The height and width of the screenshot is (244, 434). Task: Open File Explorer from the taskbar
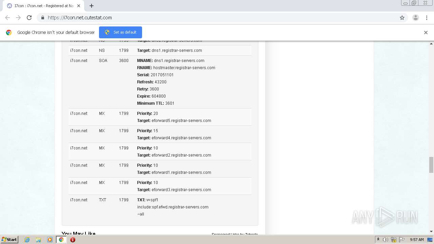click(x=38, y=240)
